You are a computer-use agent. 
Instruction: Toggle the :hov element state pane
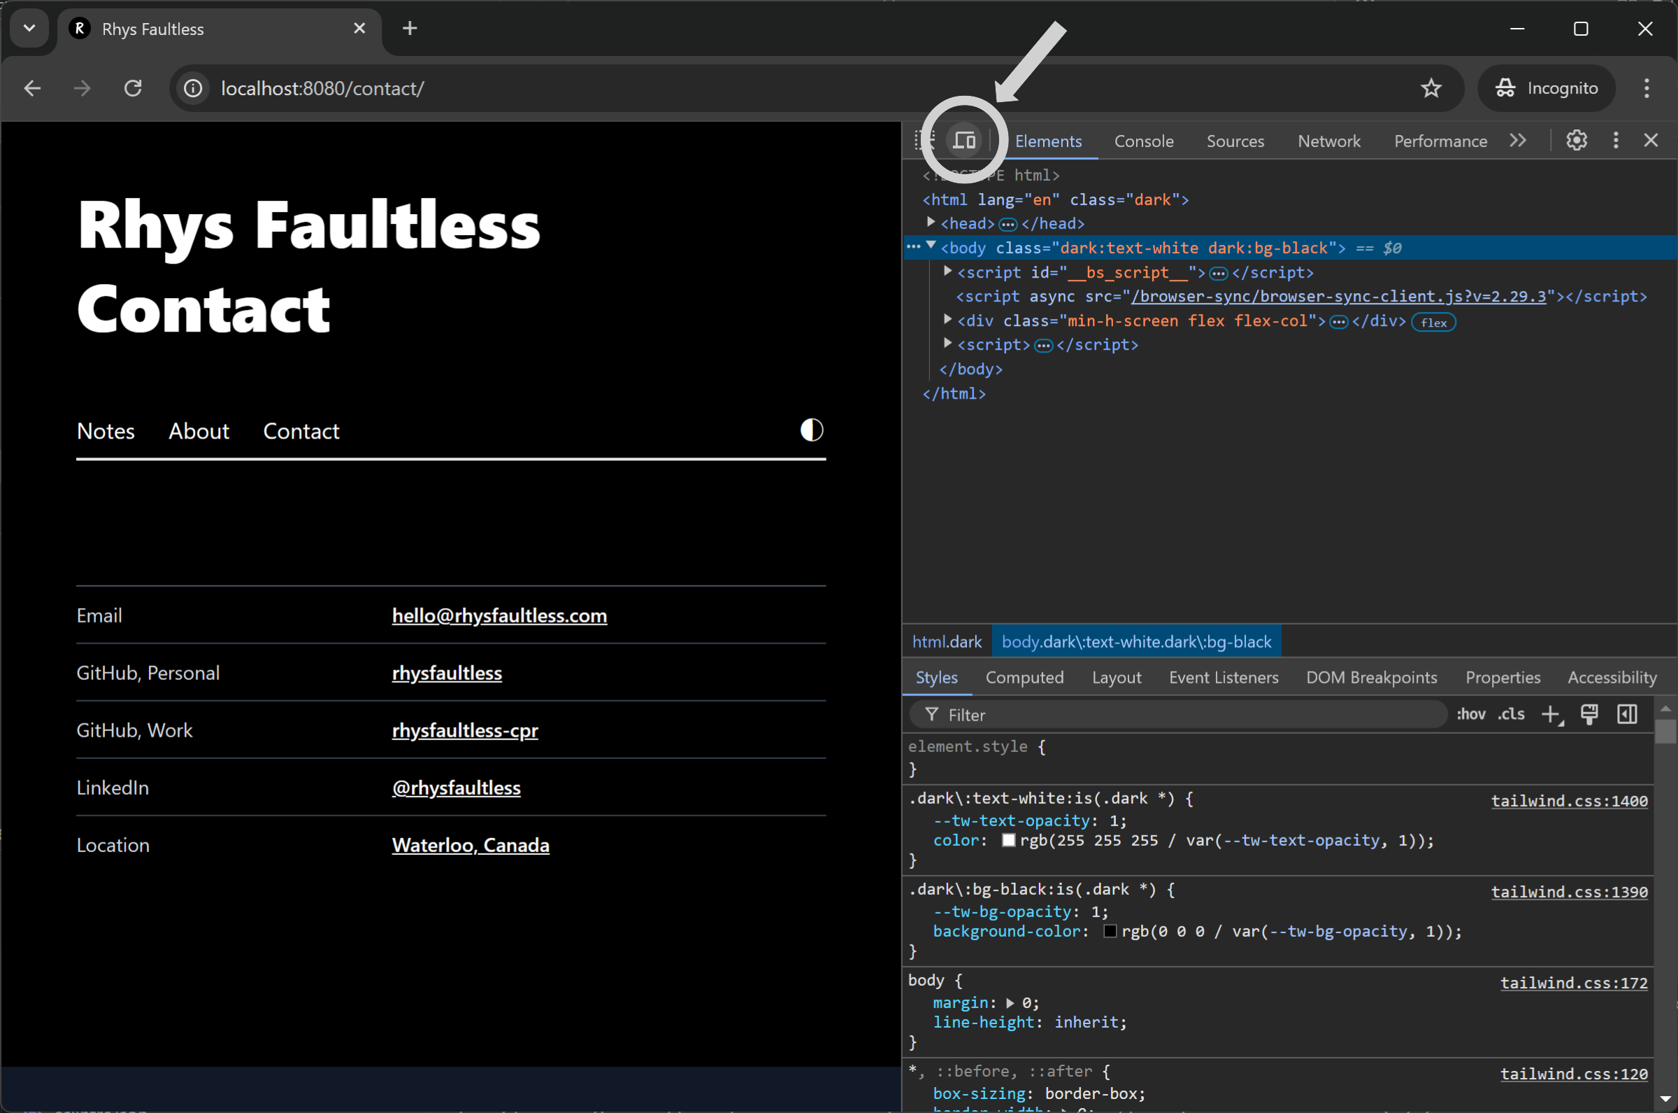click(x=1471, y=714)
